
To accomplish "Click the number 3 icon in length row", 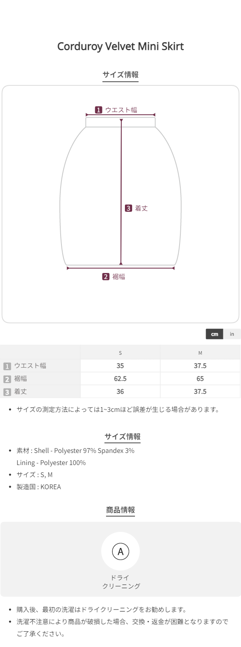I will coord(7,392).
